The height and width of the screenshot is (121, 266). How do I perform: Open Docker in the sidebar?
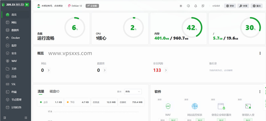[15, 38]
